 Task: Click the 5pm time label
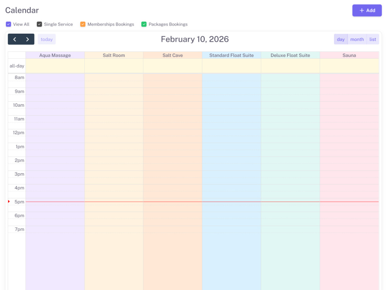click(19, 202)
